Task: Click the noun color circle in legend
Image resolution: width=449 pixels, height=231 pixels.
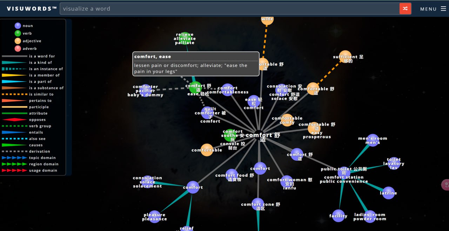Action: [x=18, y=26]
